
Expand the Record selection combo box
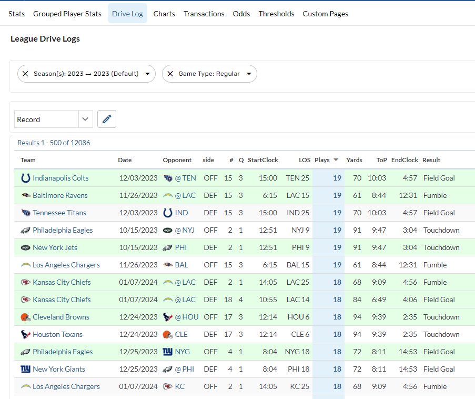[85, 119]
